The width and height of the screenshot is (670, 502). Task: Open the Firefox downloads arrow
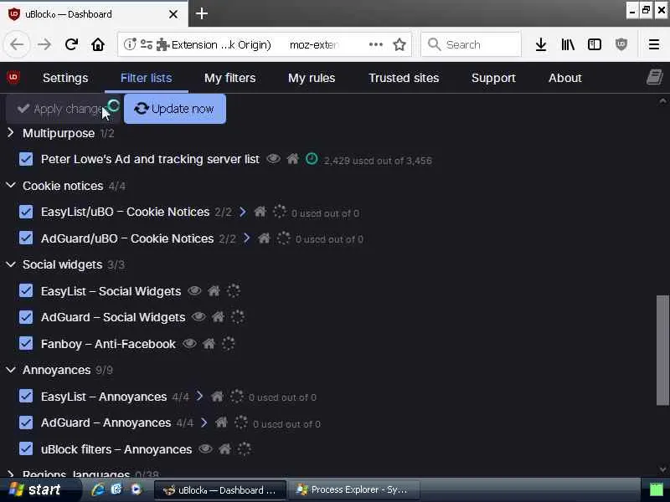pos(541,44)
